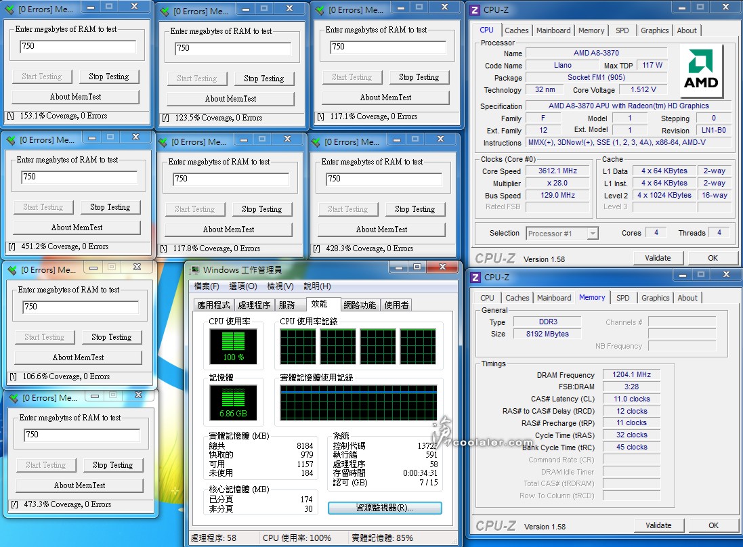The width and height of the screenshot is (743, 547).
Task: Click the RAM megabytes field in 153.1% window
Action: (78, 47)
